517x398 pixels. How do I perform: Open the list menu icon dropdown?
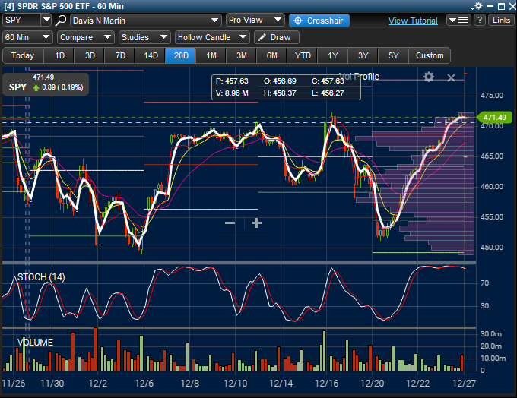coord(459,20)
